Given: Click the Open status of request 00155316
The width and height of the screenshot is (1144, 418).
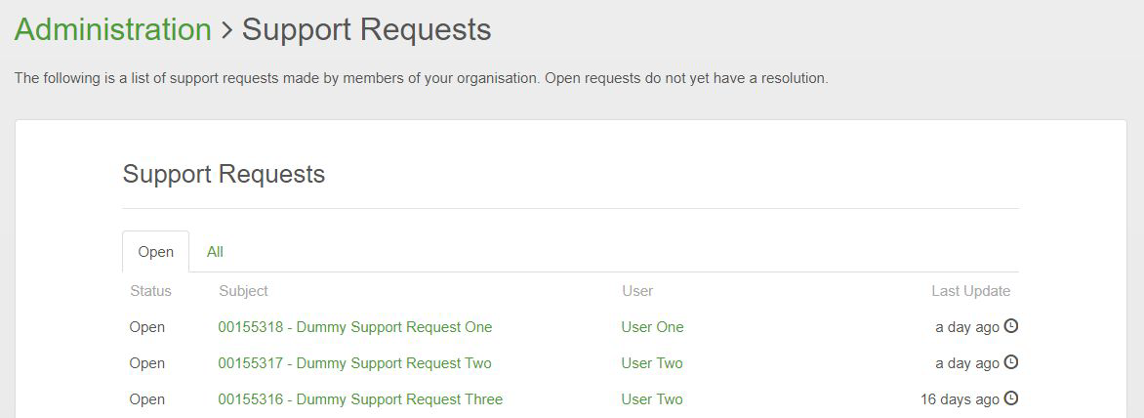Looking at the screenshot, I should [147, 399].
